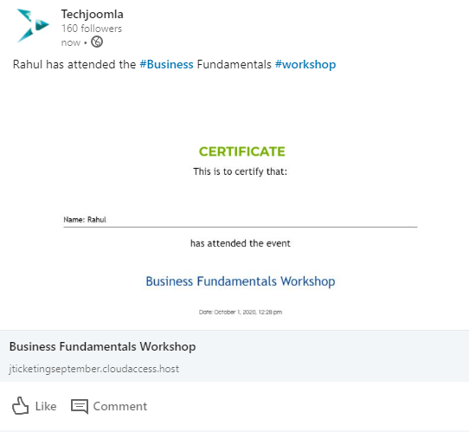Click the 160 followers text

(92, 29)
